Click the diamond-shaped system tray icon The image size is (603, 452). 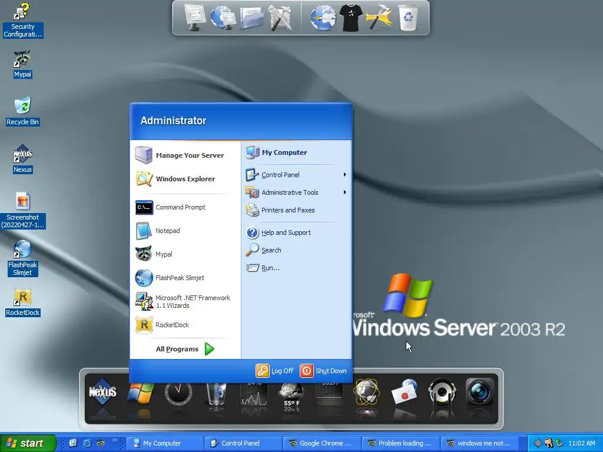tap(538, 443)
